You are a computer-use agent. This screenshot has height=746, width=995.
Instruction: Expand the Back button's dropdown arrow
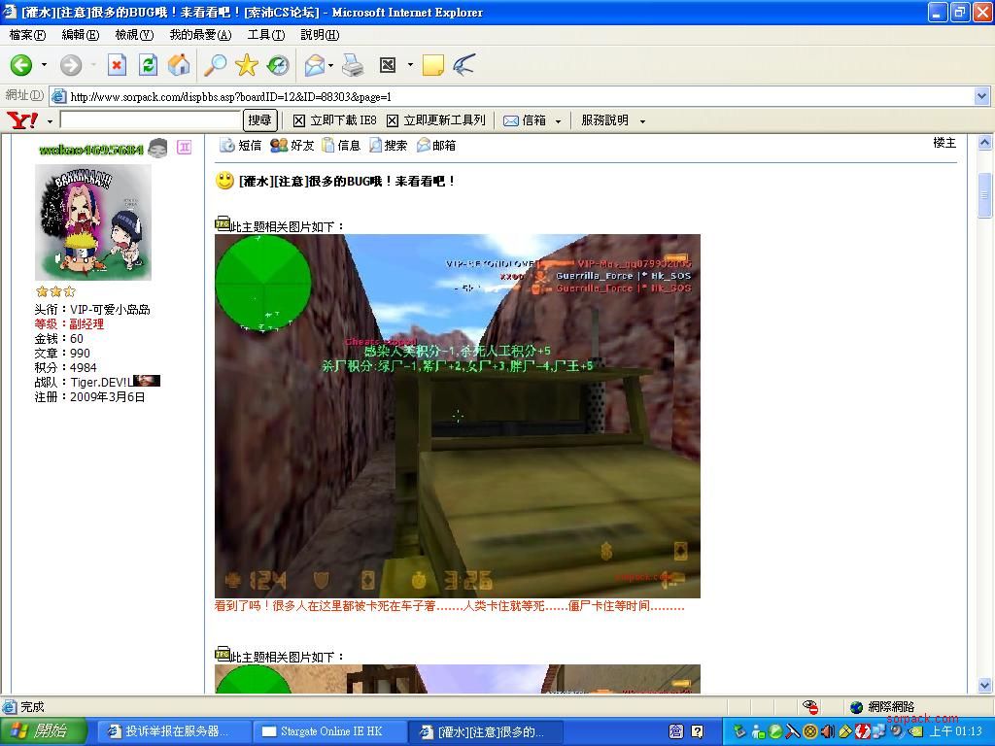[43, 65]
